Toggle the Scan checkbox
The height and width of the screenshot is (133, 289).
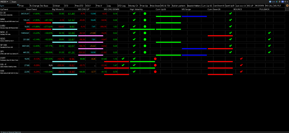click(x=11, y=2)
